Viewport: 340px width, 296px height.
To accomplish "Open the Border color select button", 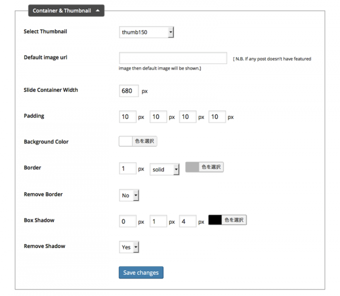I will [x=211, y=167].
